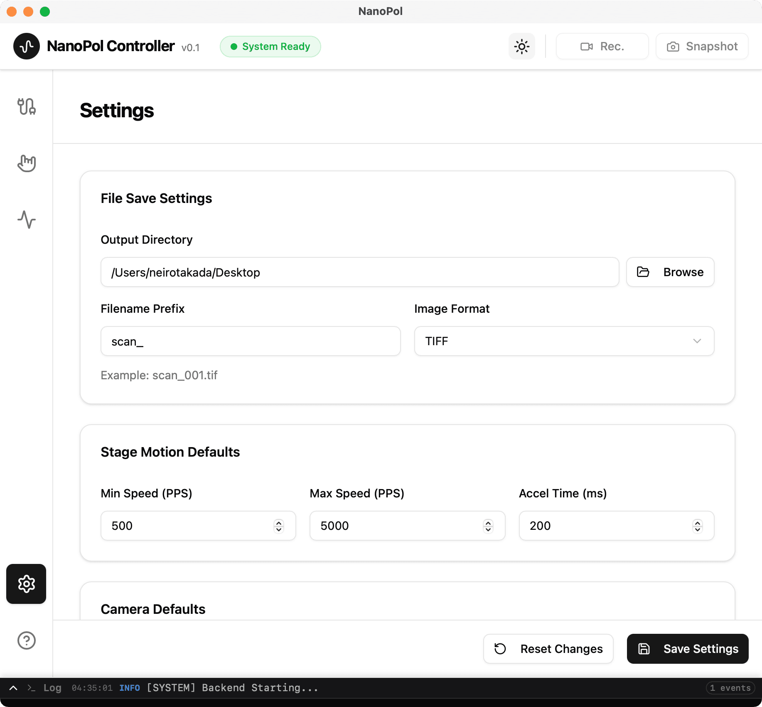This screenshot has width=762, height=707.
Task: Open the waveform activity icon in the sidebar
Action: 27,220
